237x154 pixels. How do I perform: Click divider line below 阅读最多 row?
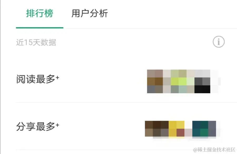126,102
